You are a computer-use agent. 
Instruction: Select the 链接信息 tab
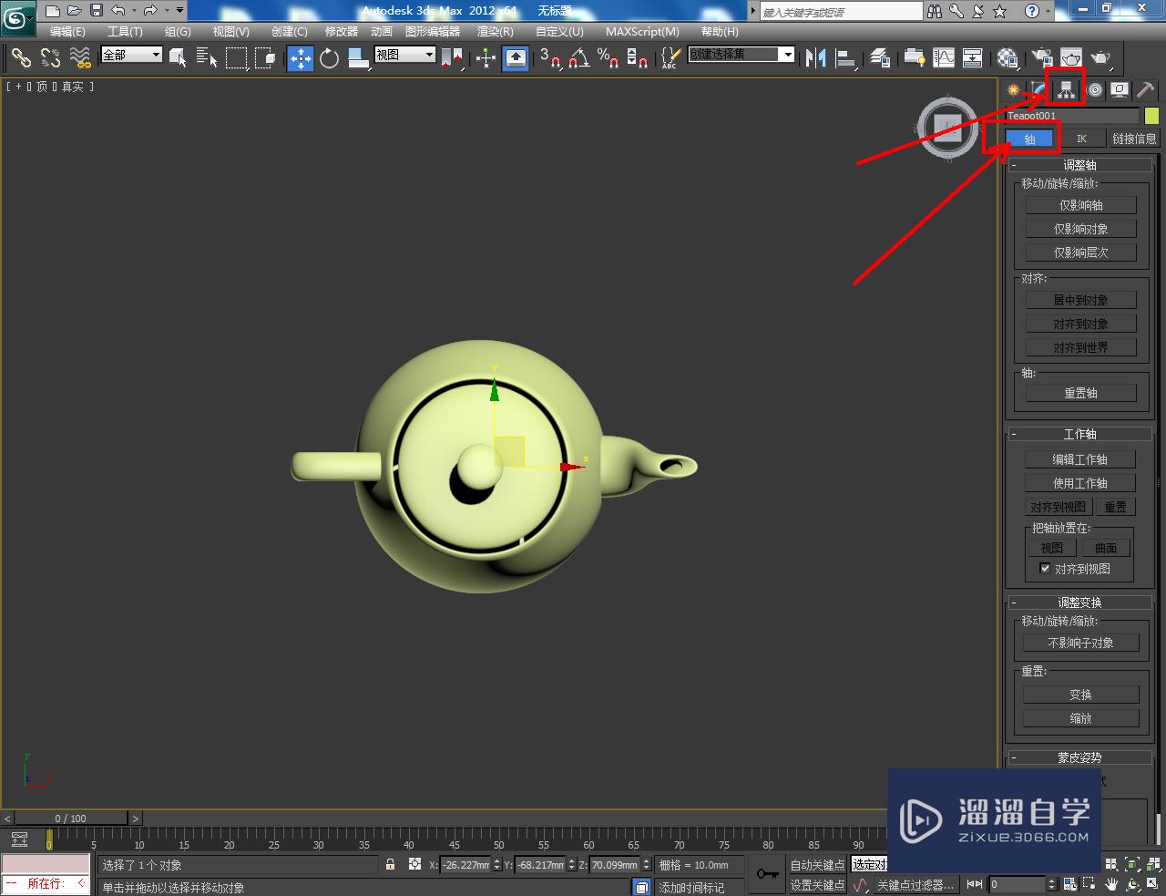click(x=1134, y=139)
